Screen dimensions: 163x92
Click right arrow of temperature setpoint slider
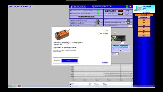pyautogui.click(x=129, y=47)
